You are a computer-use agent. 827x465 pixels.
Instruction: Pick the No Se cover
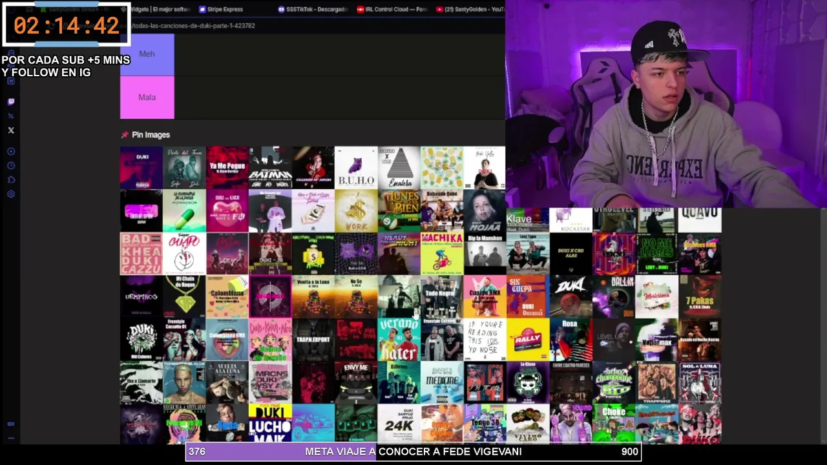click(356, 296)
